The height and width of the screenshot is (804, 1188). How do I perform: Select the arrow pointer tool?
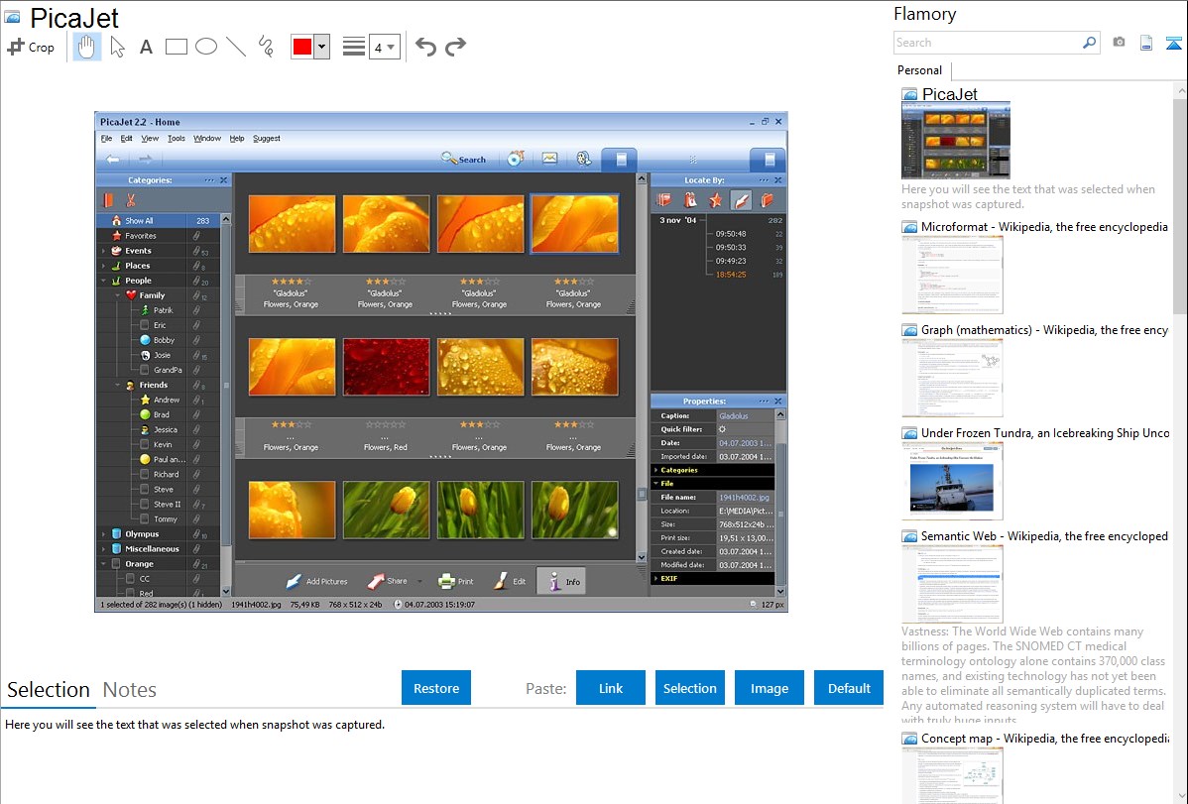pos(117,47)
